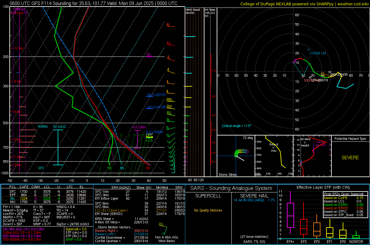Click the SEVERE HAIL analogue column header
Viewport: 370px width, 245px height.
pos(254,196)
